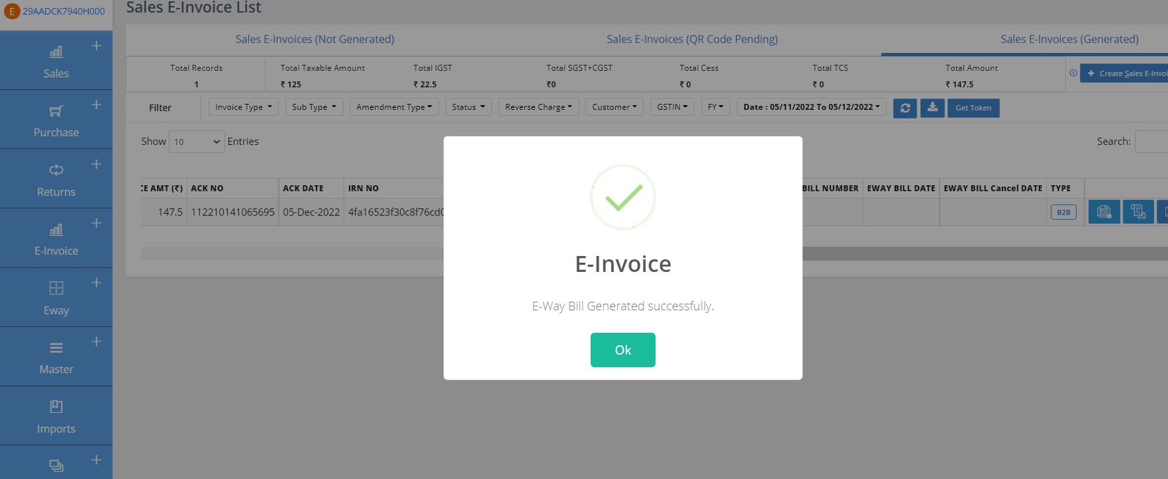Open the Returns module in sidebar
The image size is (1168, 479).
click(56, 180)
